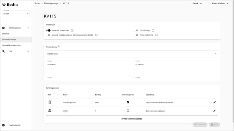Open the Dansk (dan) receipt language dropdown
The height and width of the screenshot is (131, 234).
coord(132,54)
